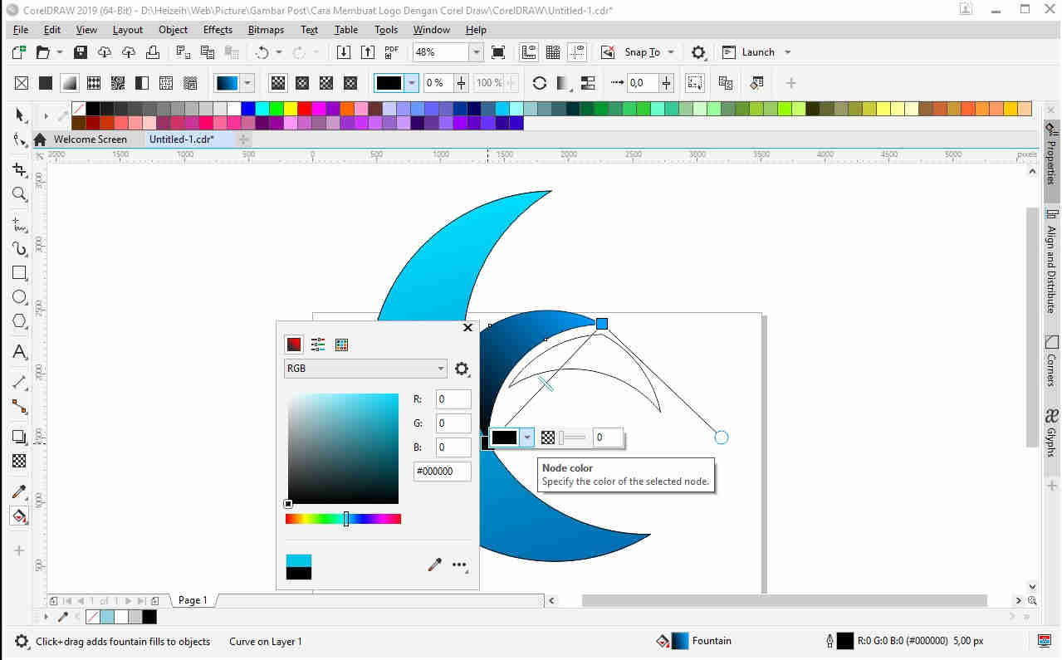Select Fountain fill type

70,83
